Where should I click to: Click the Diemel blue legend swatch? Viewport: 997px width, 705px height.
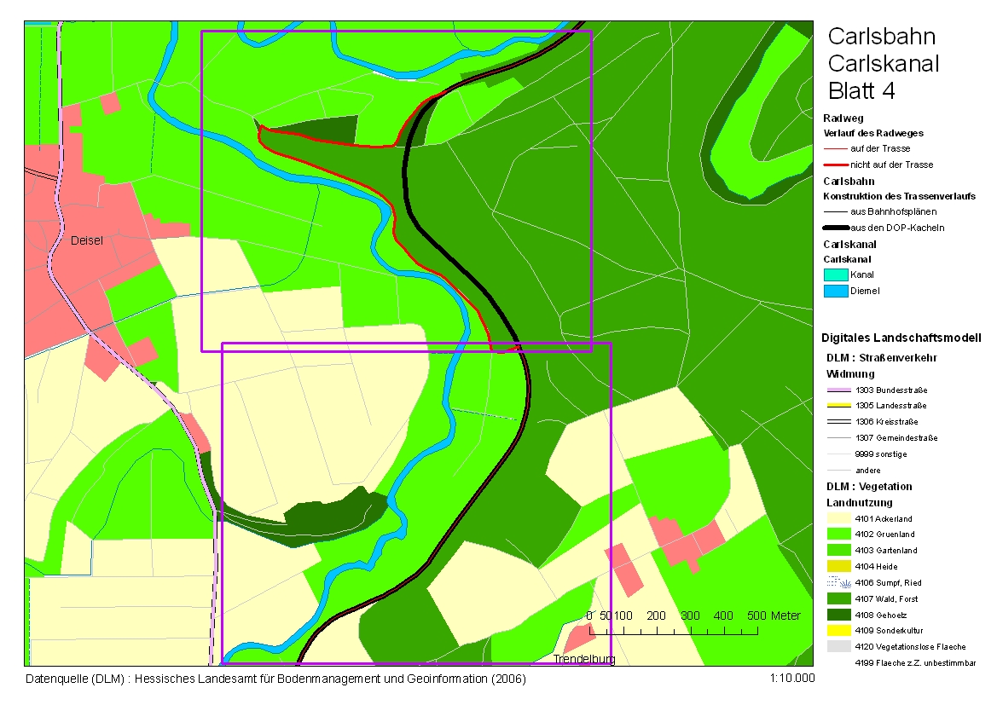click(836, 291)
